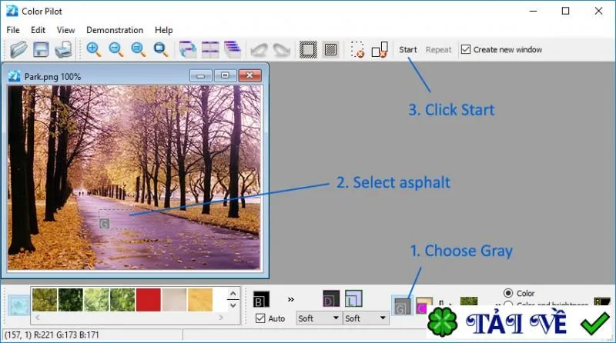Viewport: 616px width, 343px height.
Task: Remove selection with dotted square icon
Action: click(x=357, y=50)
